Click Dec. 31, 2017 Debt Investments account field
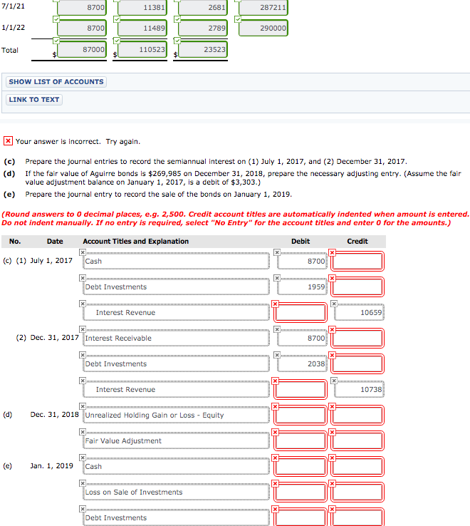The image size is (470, 526). [176, 363]
